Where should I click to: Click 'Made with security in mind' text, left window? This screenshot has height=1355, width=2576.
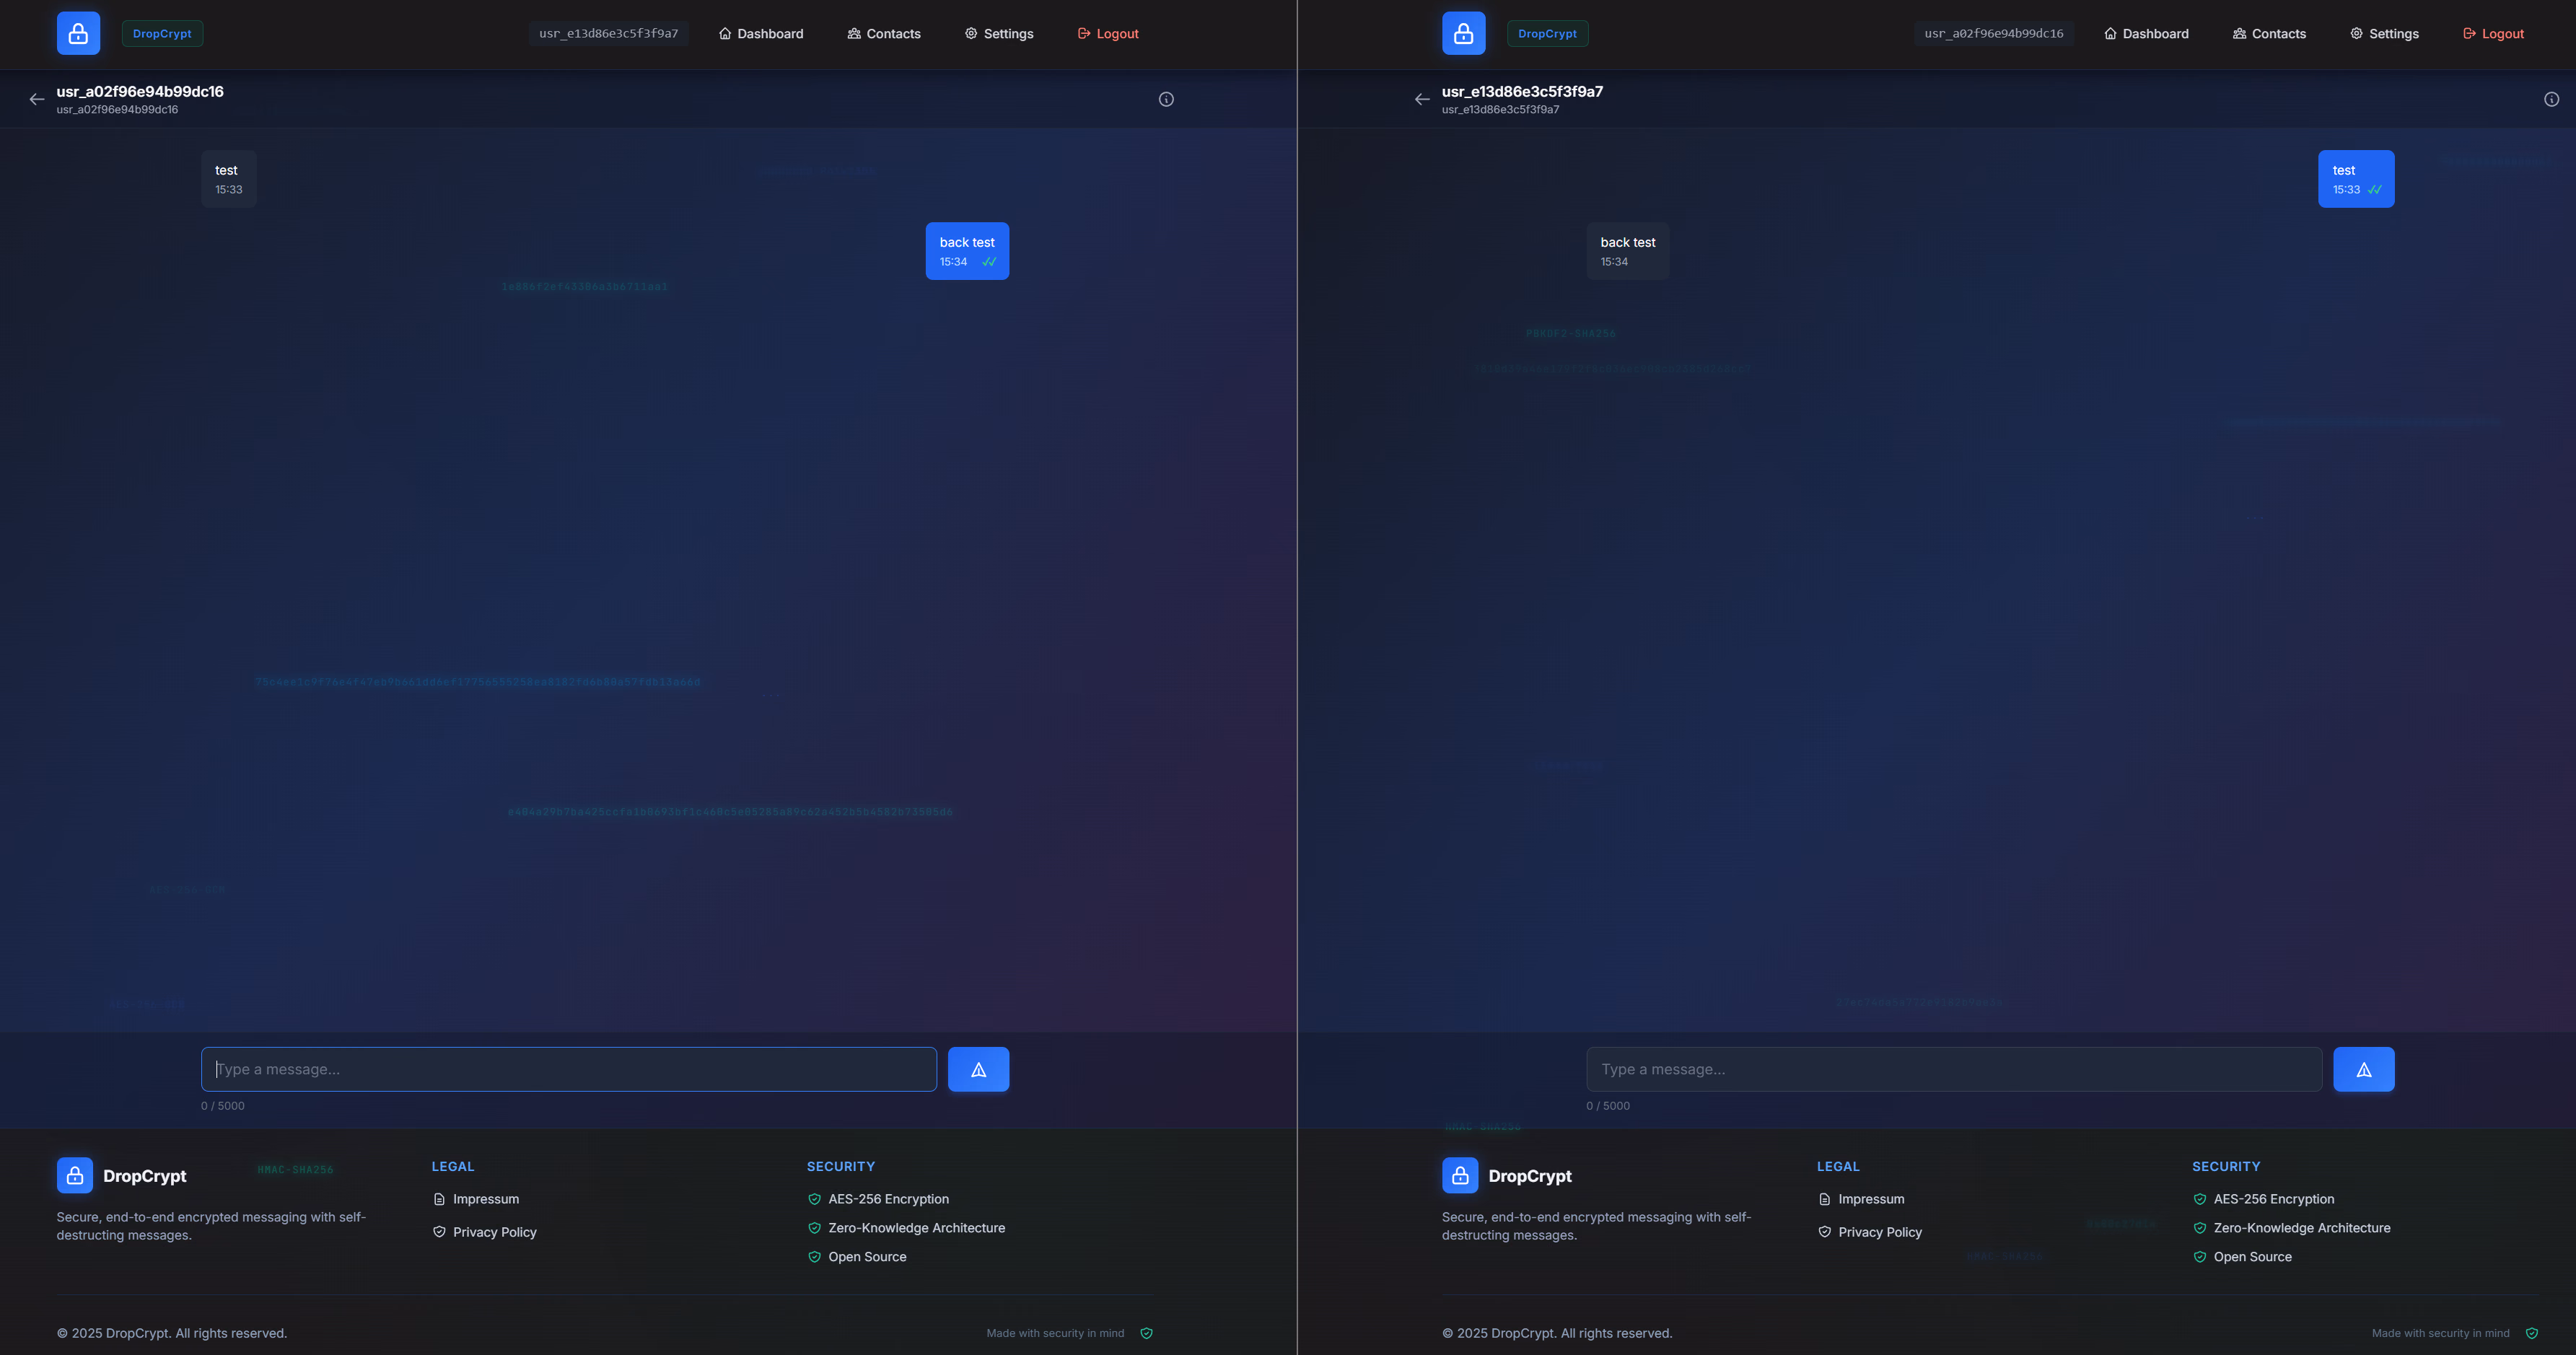click(x=1055, y=1333)
